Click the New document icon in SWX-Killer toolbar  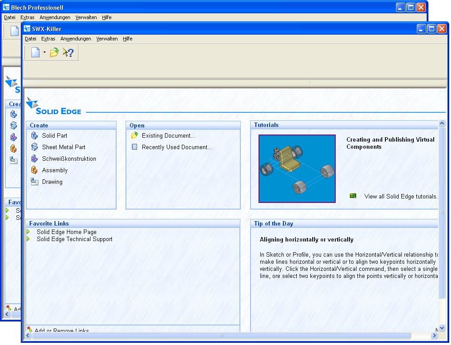pos(35,52)
